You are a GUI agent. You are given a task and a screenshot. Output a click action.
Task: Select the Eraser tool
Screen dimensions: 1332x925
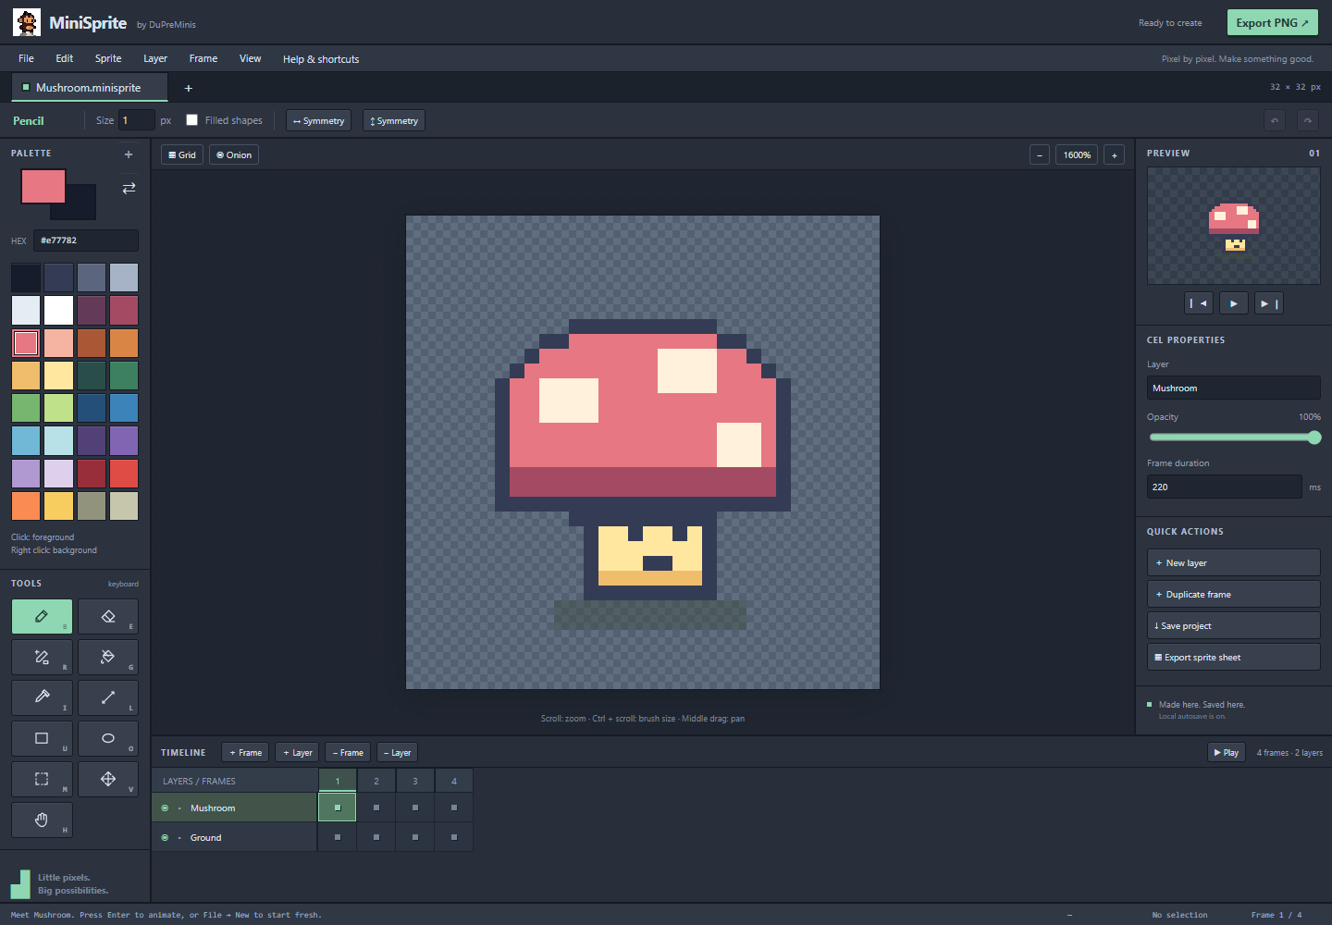pyautogui.click(x=108, y=616)
